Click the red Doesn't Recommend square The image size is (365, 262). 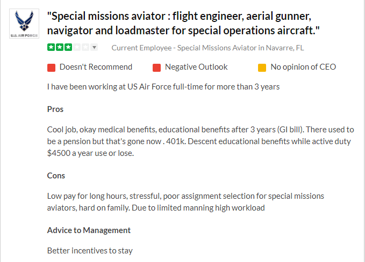click(52, 68)
